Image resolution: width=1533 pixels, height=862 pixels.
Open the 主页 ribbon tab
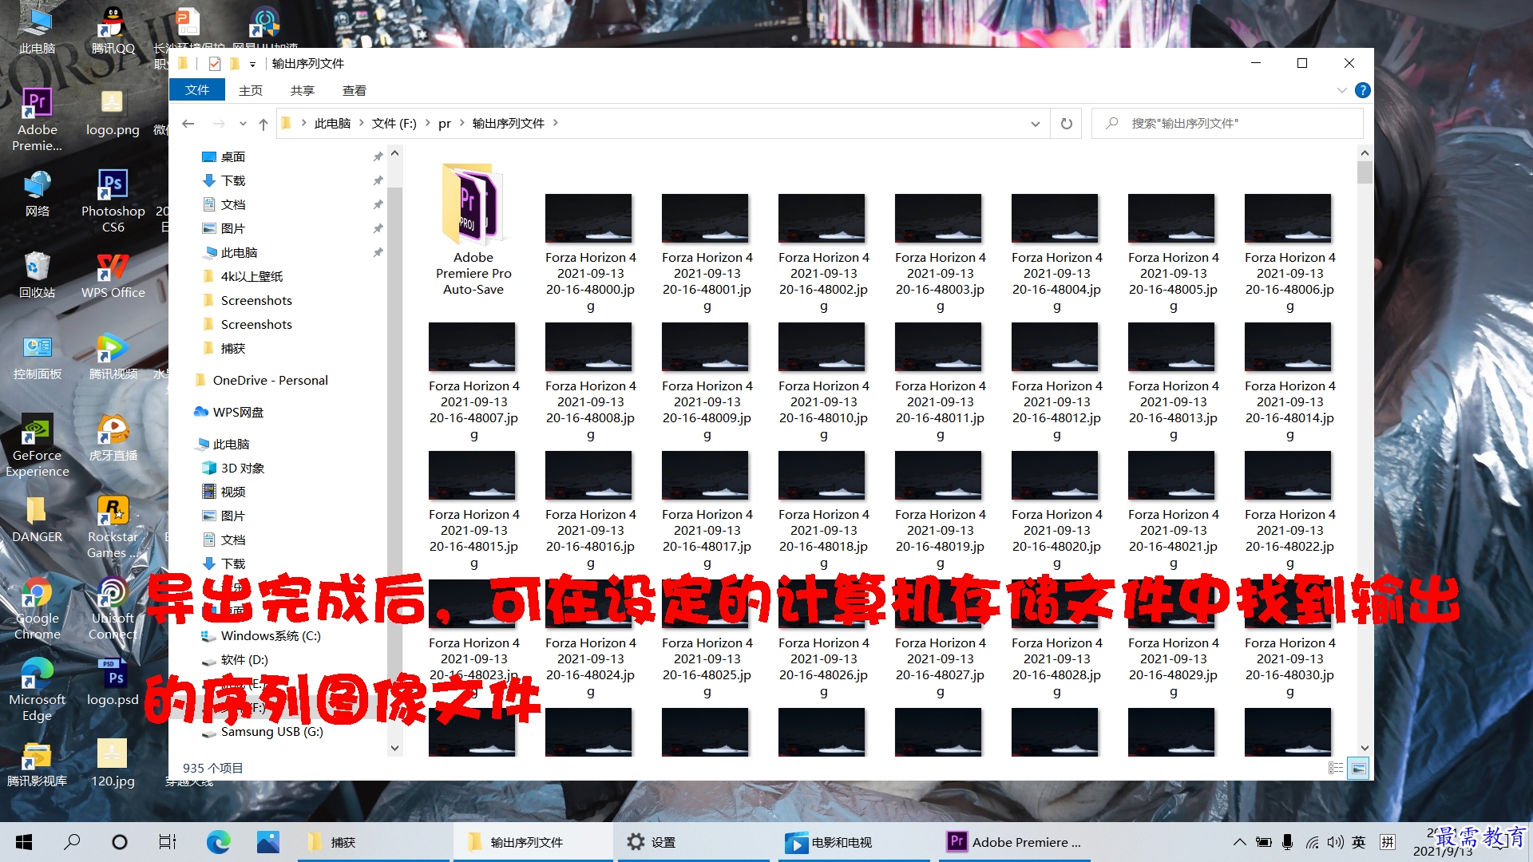(251, 91)
